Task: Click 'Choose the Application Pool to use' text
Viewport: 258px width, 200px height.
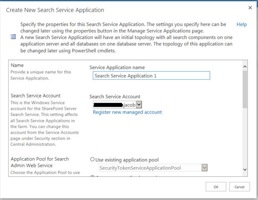Action: coord(45,173)
